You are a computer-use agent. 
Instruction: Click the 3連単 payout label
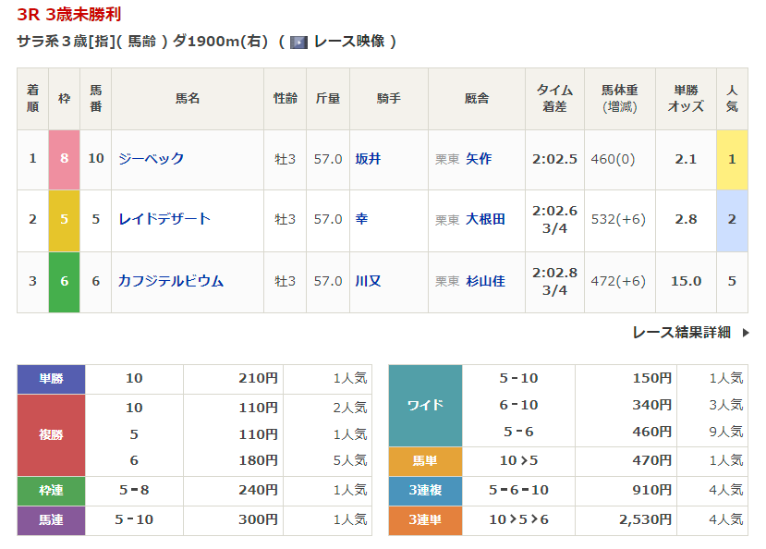[x=424, y=520]
